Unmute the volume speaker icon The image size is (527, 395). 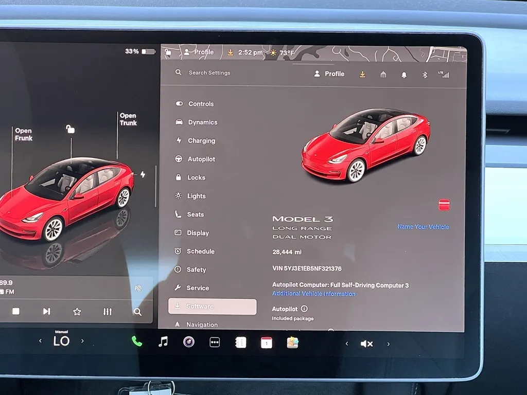(366, 344)
